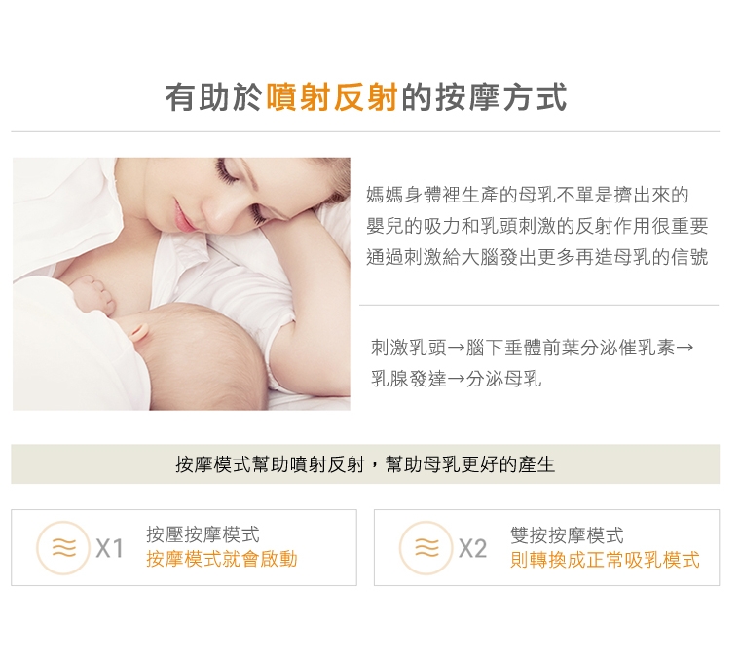The image size is (740, 662).
Task: Click the X1 press count label
Action: tap(109, 548)
